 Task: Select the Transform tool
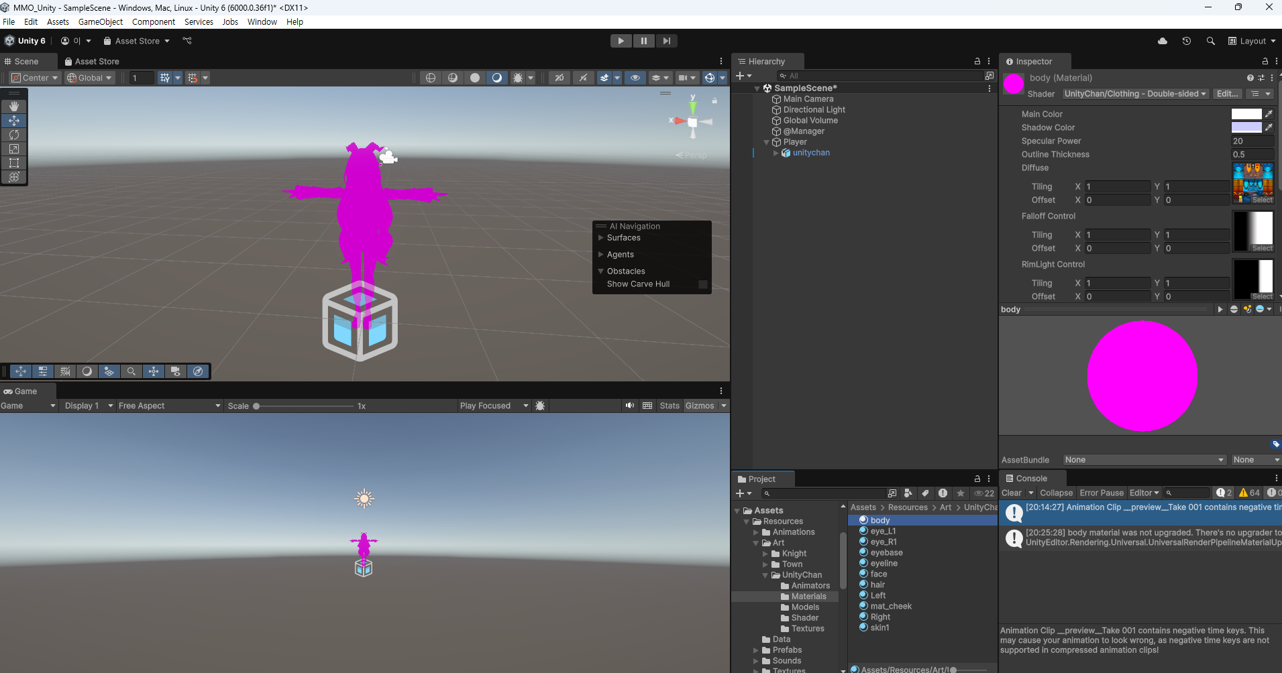(x=13, y=177)
